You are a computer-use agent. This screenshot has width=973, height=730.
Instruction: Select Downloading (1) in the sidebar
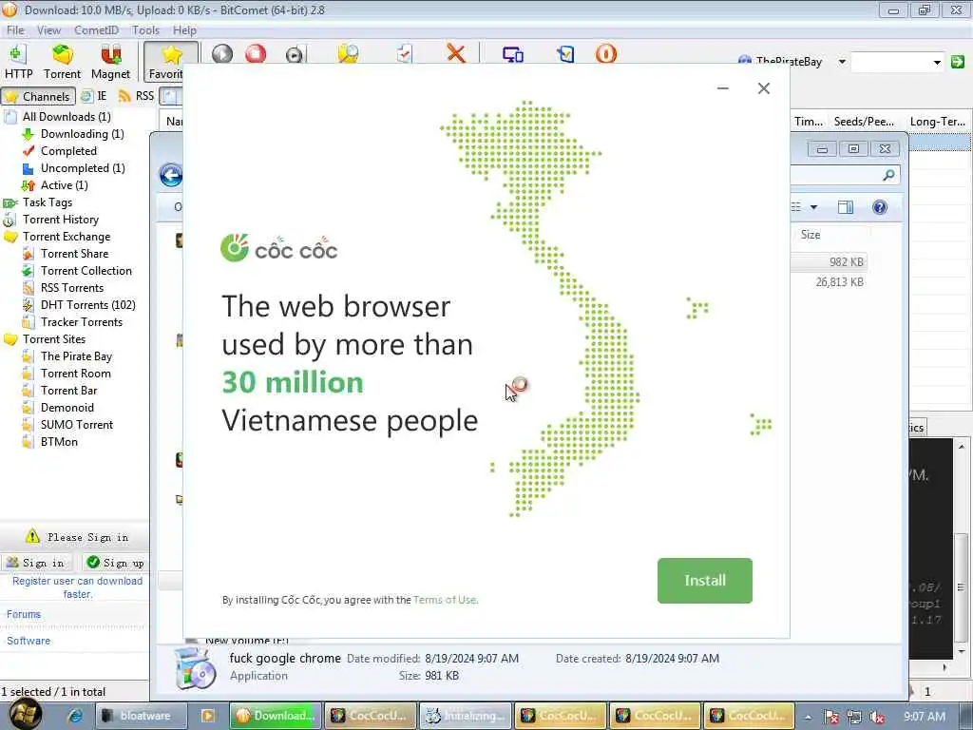point(82,134)
